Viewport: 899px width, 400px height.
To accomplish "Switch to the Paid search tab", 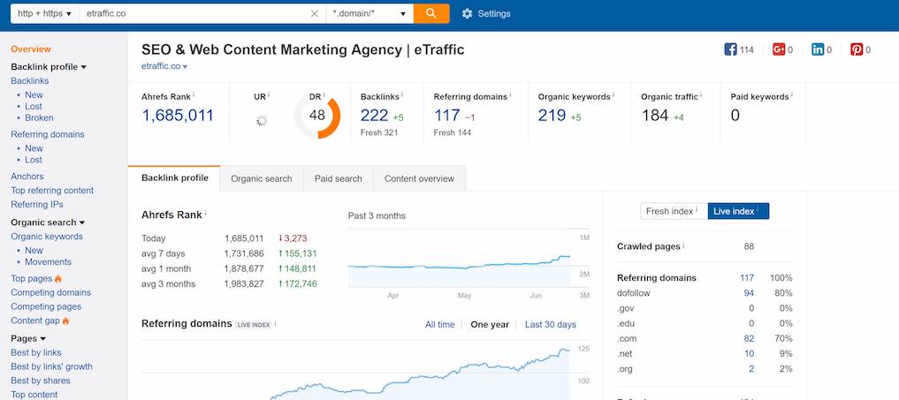I will (339, 178).
